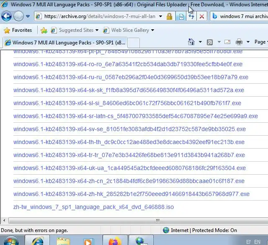Screen dimensions: 268x245
Task: Open the x64-th-th language pack link
Action: 129,142
